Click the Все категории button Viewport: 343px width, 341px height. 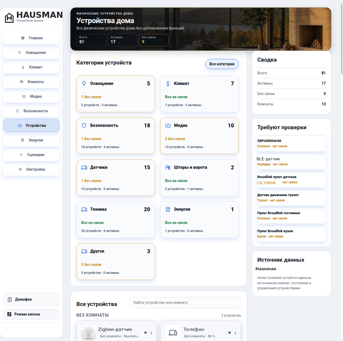click(x=222, y=64)
